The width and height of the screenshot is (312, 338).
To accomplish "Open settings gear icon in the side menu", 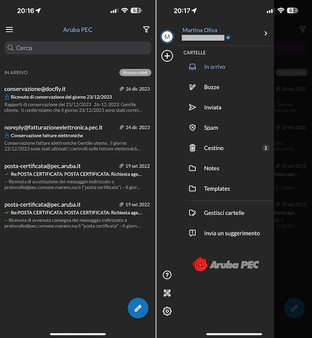I will (x=167, y=311).
